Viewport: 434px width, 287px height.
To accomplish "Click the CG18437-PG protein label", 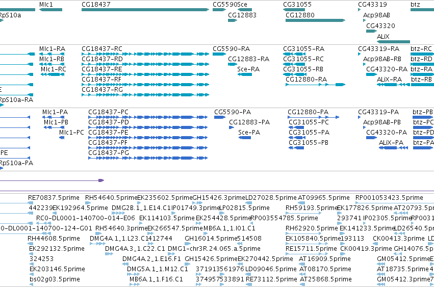I will (x=109, y=153).
